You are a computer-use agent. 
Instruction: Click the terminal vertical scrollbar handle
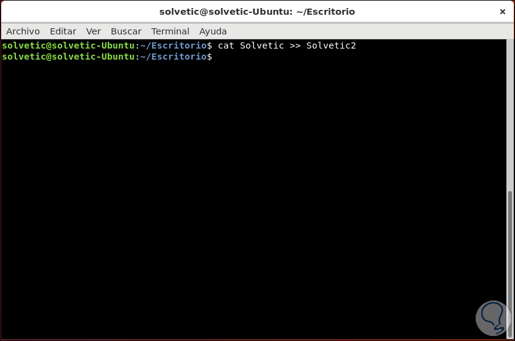pyautogui.click(x=509, y=264)
